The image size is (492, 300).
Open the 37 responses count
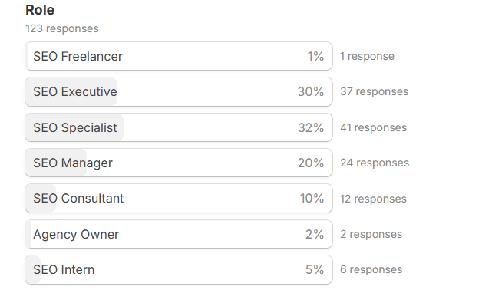375,91
